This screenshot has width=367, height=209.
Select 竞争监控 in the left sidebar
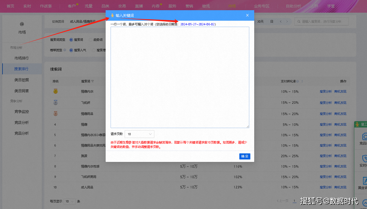pyautogui.click(x=21, y=112)
